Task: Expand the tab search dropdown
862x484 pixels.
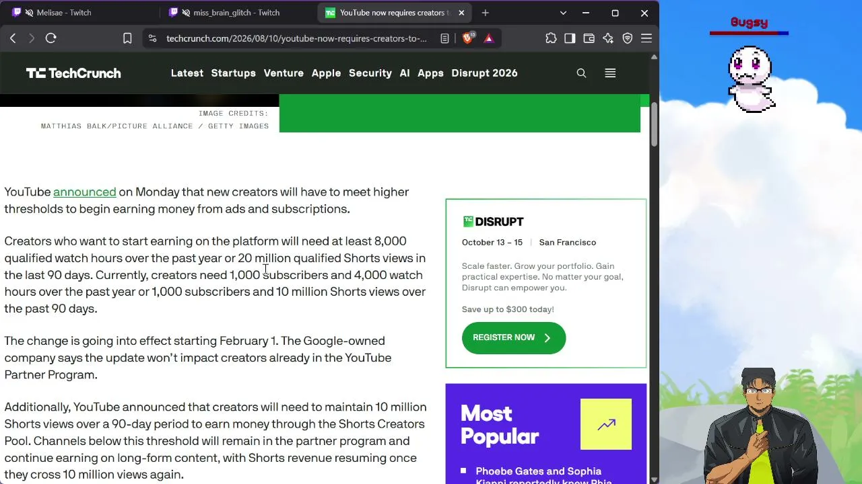Action: pyautogui.click(x=563, y=13)
